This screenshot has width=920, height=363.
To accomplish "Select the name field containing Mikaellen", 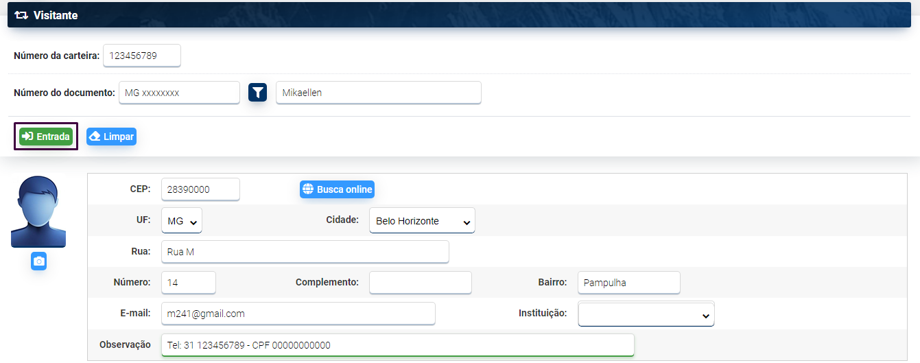I will pos(378,93).
